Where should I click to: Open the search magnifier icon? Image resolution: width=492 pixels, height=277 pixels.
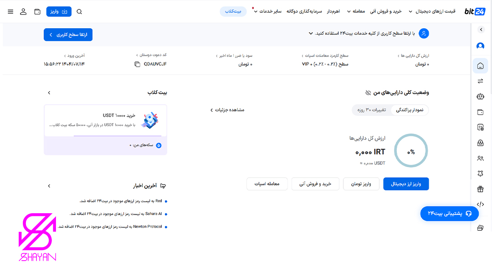coord(80,11)
